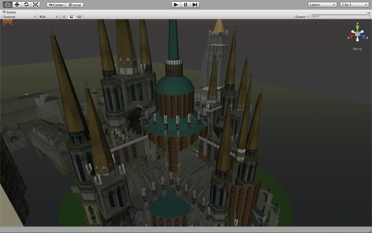Open the 2 by 3 layout dropdown

tap(355, 5)
